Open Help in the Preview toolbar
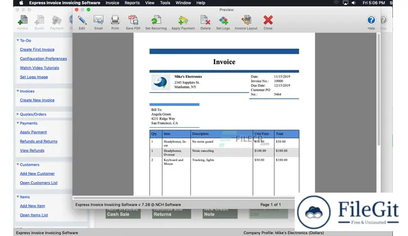This screenshot has height=236, width=408. 371,20
